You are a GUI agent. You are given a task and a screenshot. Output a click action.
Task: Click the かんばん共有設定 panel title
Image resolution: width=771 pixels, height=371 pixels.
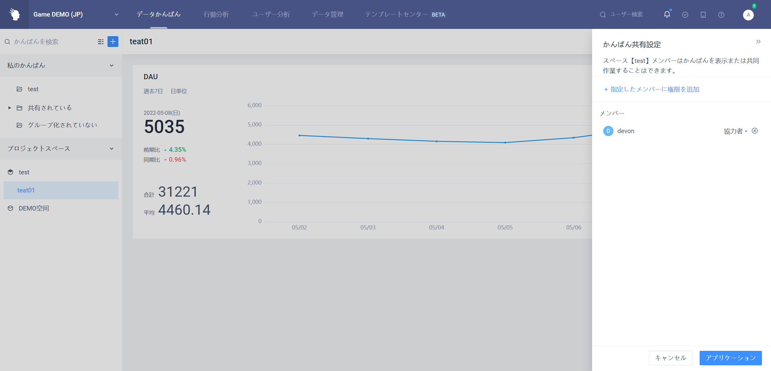(x=632, y=45)
